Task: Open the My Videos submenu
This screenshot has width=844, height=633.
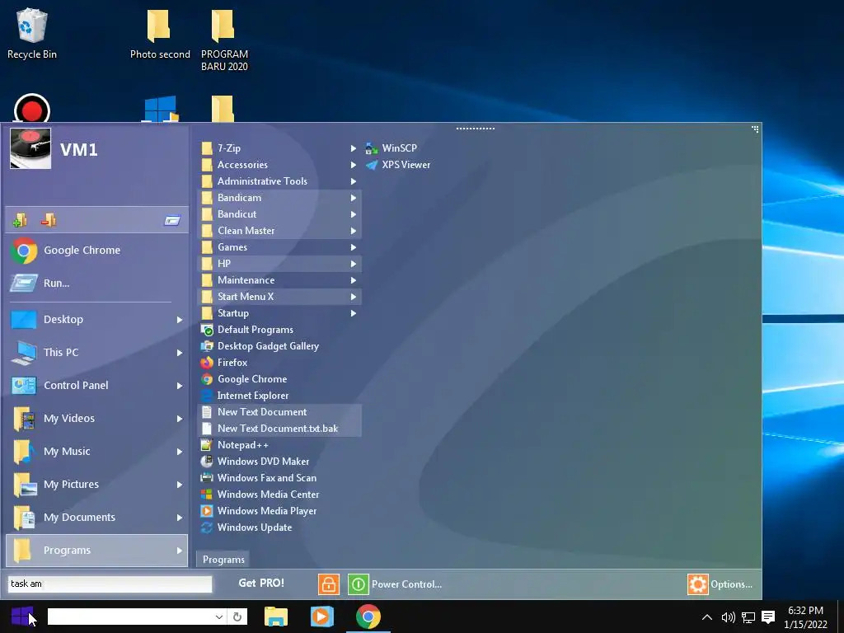Action: 97,418
